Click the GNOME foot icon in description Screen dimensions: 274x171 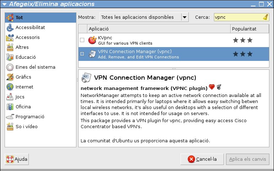coord(219,87)
